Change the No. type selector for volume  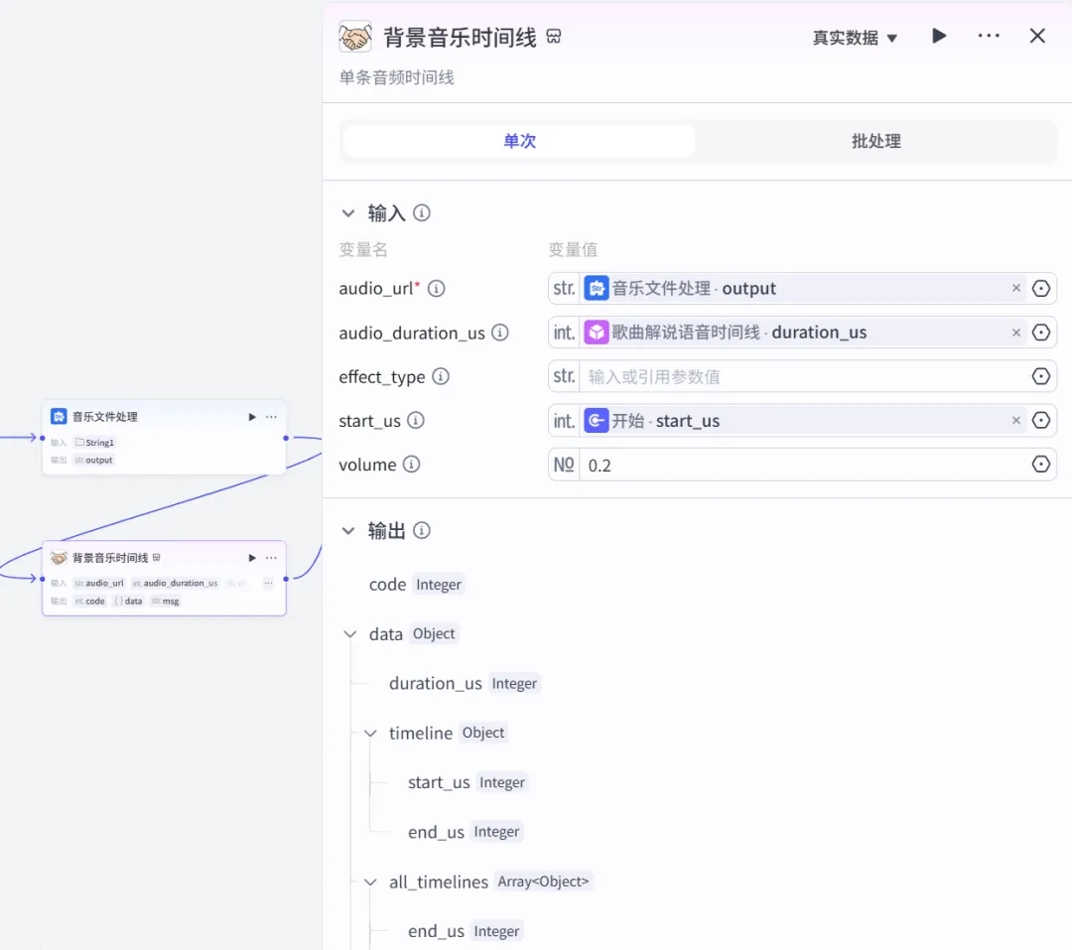pyautogui.click(x=564, y=465)
